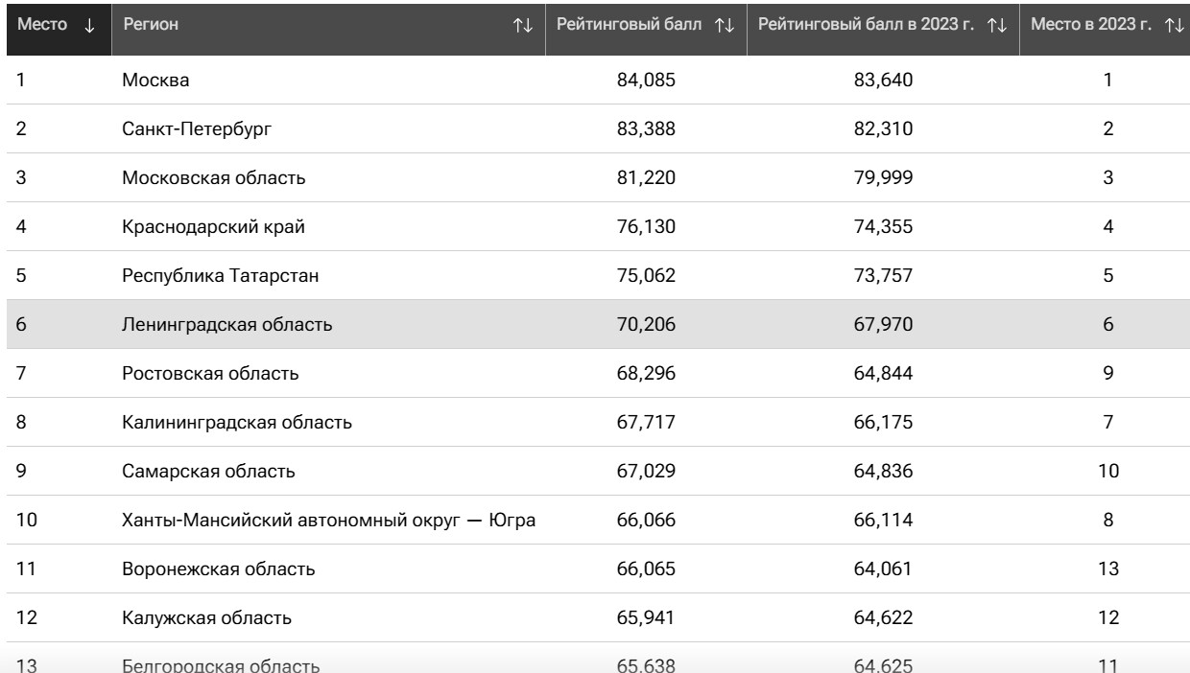
Task: Click Воронежская область 2023 score 64,061
Action: 882,569
